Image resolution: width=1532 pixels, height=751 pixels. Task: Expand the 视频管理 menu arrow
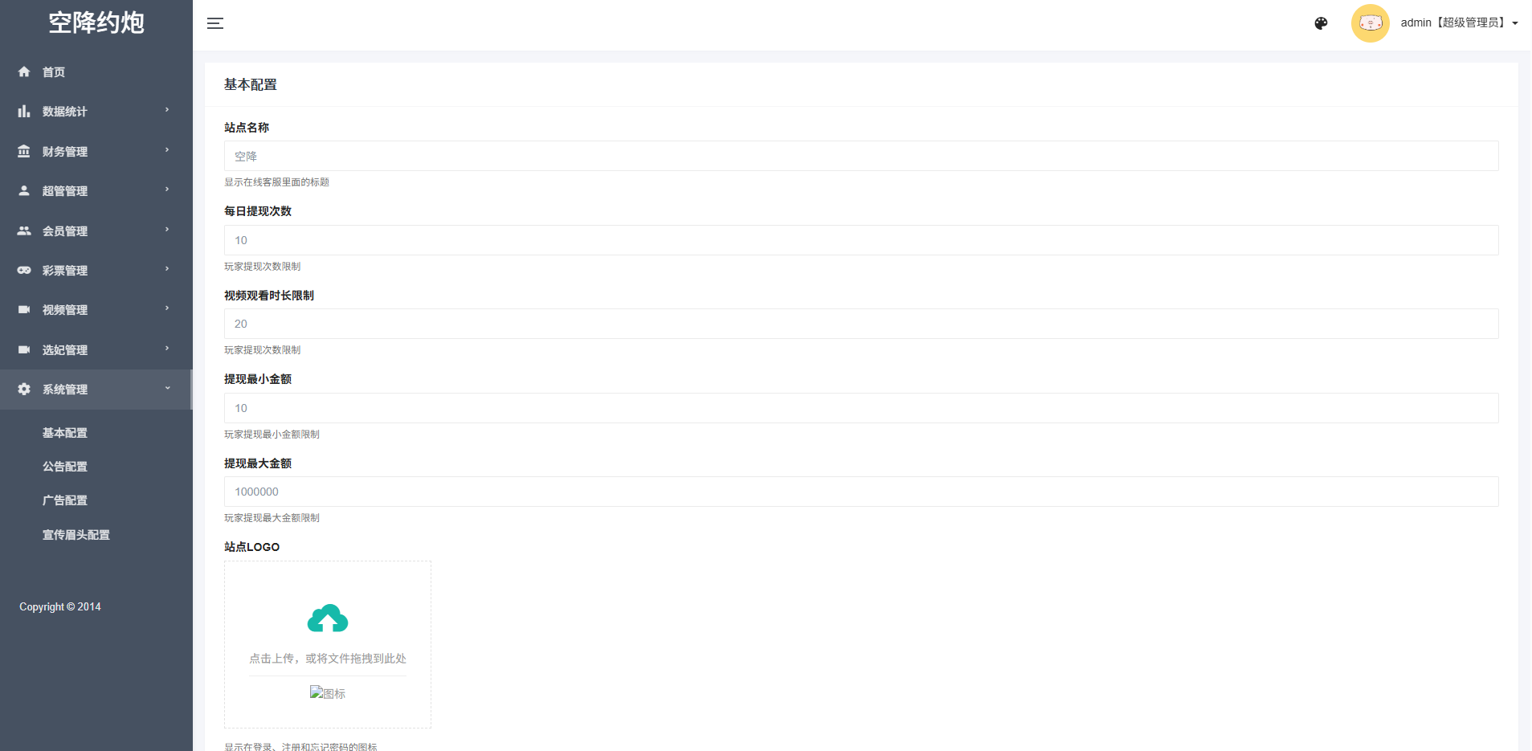(167, 308)
